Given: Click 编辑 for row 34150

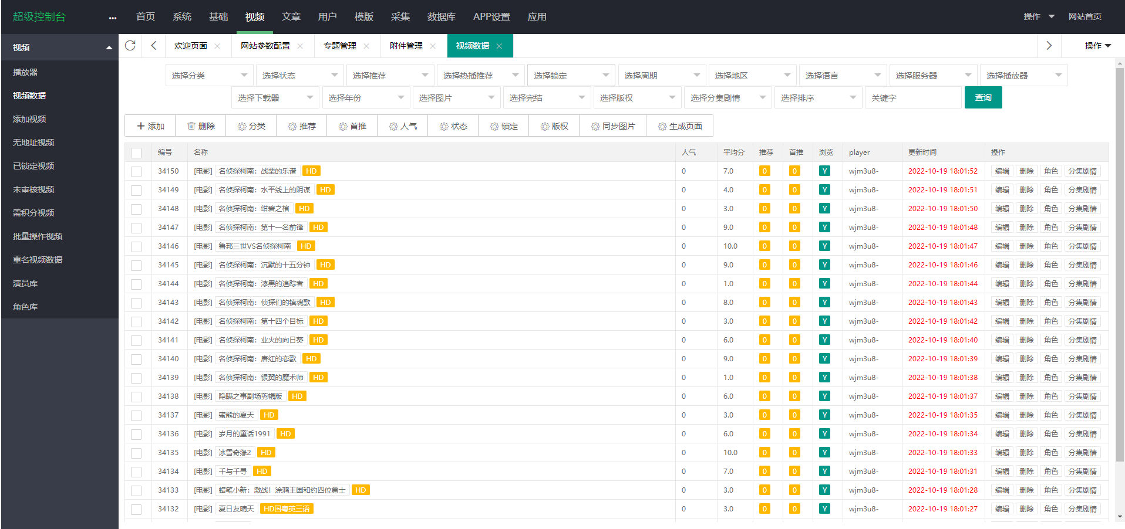Looking at the screenshot, I should pos(1002,171).
